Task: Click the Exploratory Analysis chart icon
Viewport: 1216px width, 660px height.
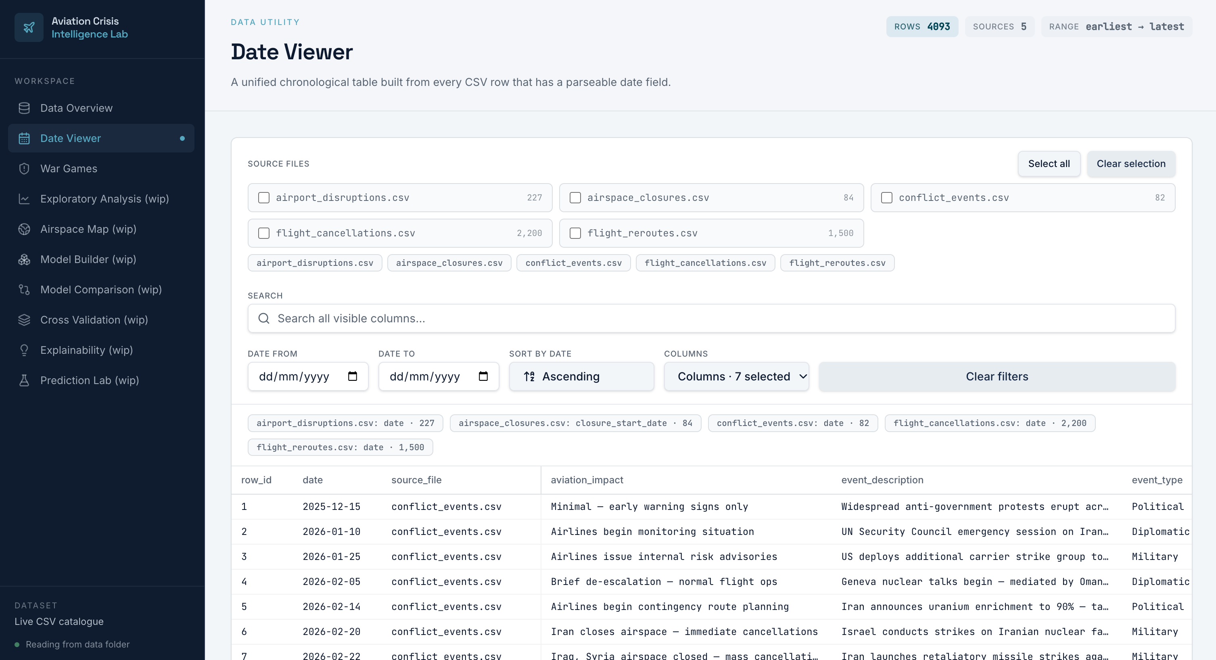Action: [x=24, y=199]
